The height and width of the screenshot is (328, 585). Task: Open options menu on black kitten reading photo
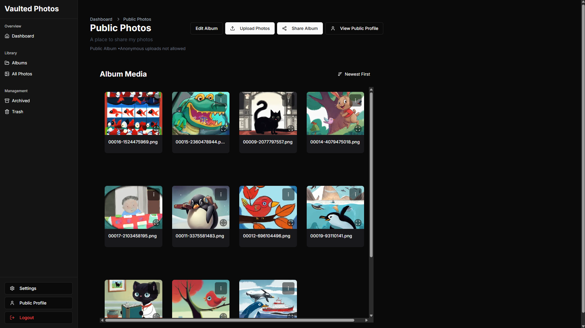[153, 288]
